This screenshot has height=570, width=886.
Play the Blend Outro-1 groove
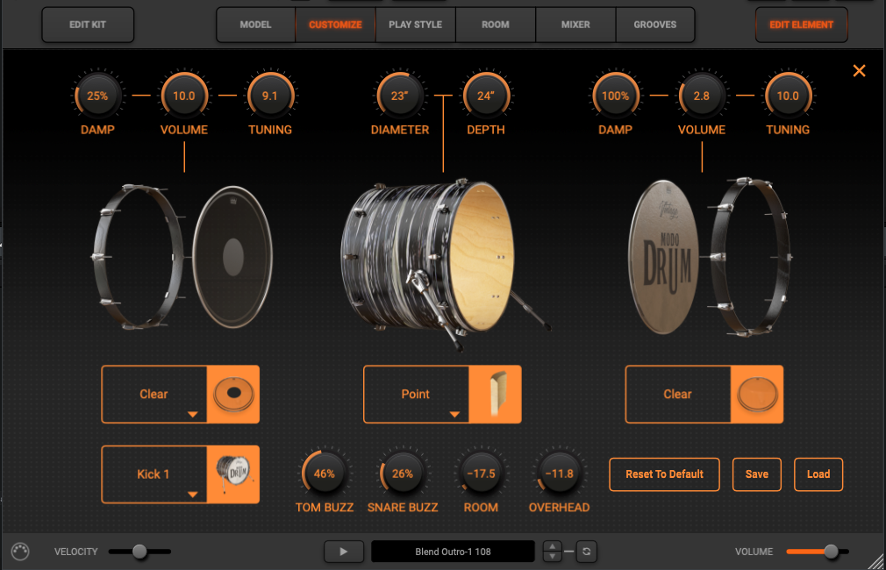[344, 552]
